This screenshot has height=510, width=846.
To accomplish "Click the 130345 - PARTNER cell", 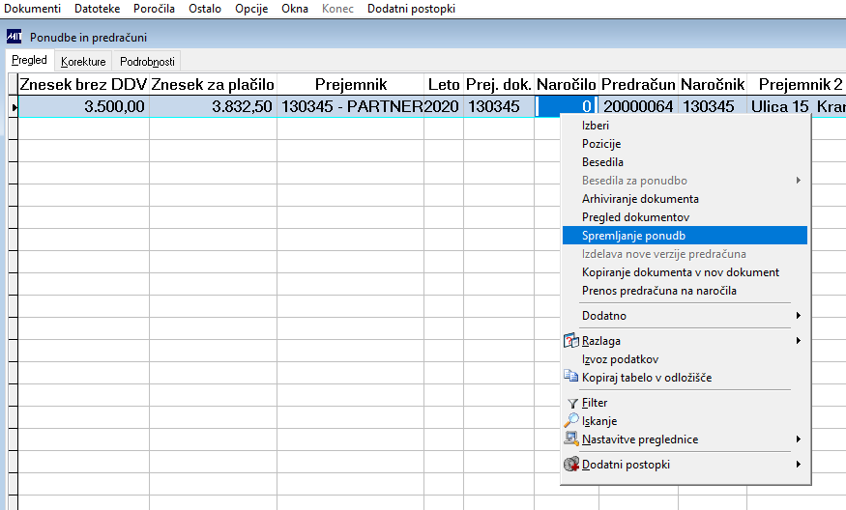I will (351, 107).
